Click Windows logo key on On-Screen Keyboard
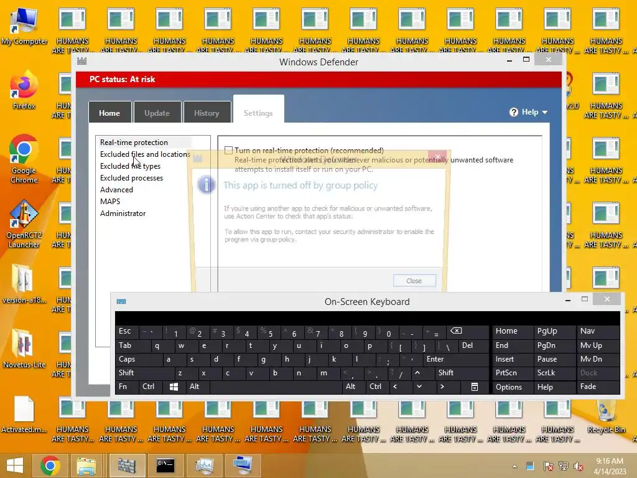Viewport: 637px width, 478px height. [x=174, y=387]
